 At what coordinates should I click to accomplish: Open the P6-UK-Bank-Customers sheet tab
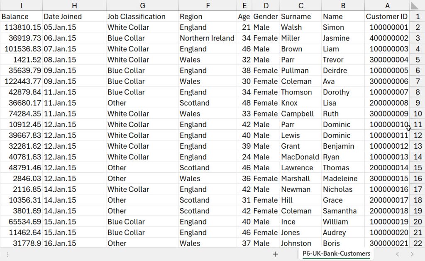(x=336, y=254)
